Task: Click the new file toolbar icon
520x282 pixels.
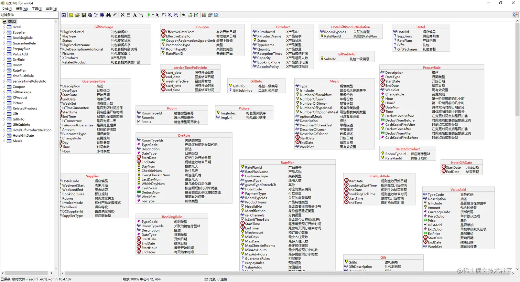Action: [71, 15]
